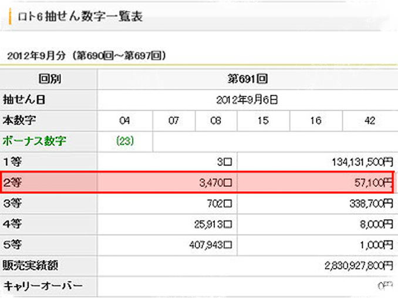398x298 pixels.
Task: Click the 3等 winner count 702口
Action: coord(220,203)
